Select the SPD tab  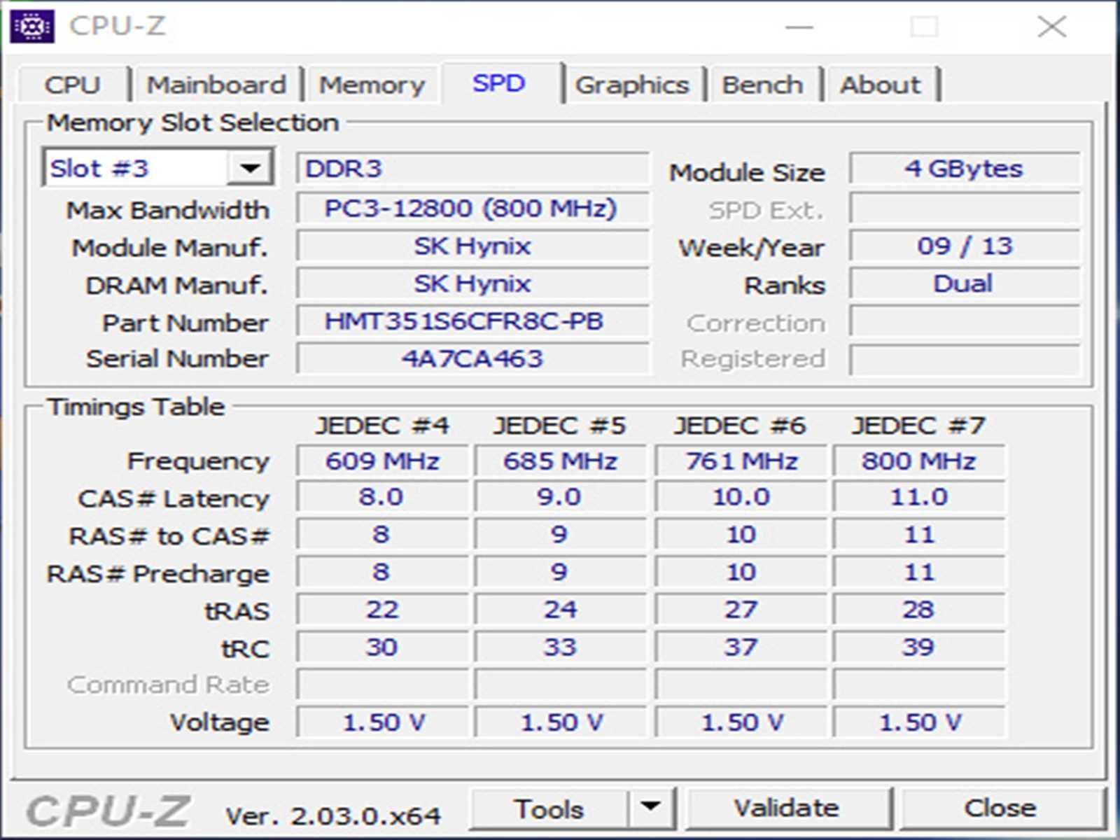[x=499, y=83]
